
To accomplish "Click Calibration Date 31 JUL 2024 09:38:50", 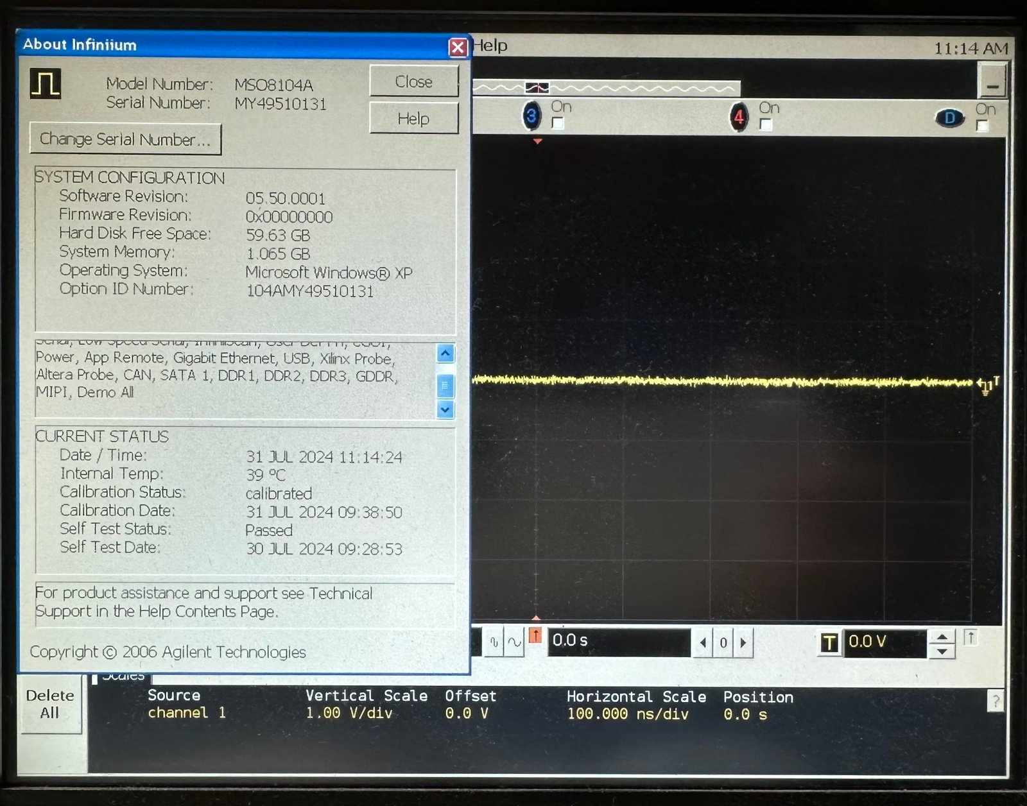I will click(x=324, y=512).
